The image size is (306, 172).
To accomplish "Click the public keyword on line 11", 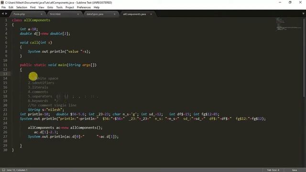I will [x=25, y=65].
